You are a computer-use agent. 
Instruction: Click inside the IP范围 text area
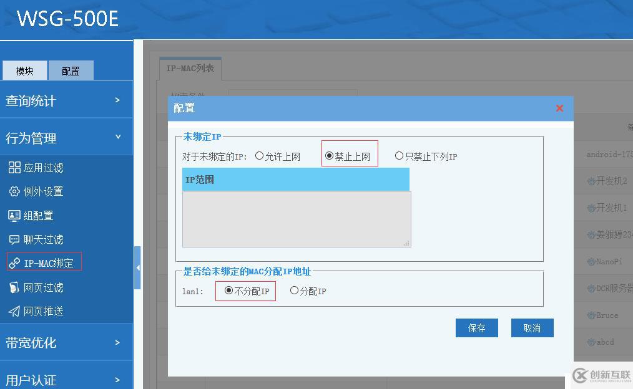coord(296,218)
